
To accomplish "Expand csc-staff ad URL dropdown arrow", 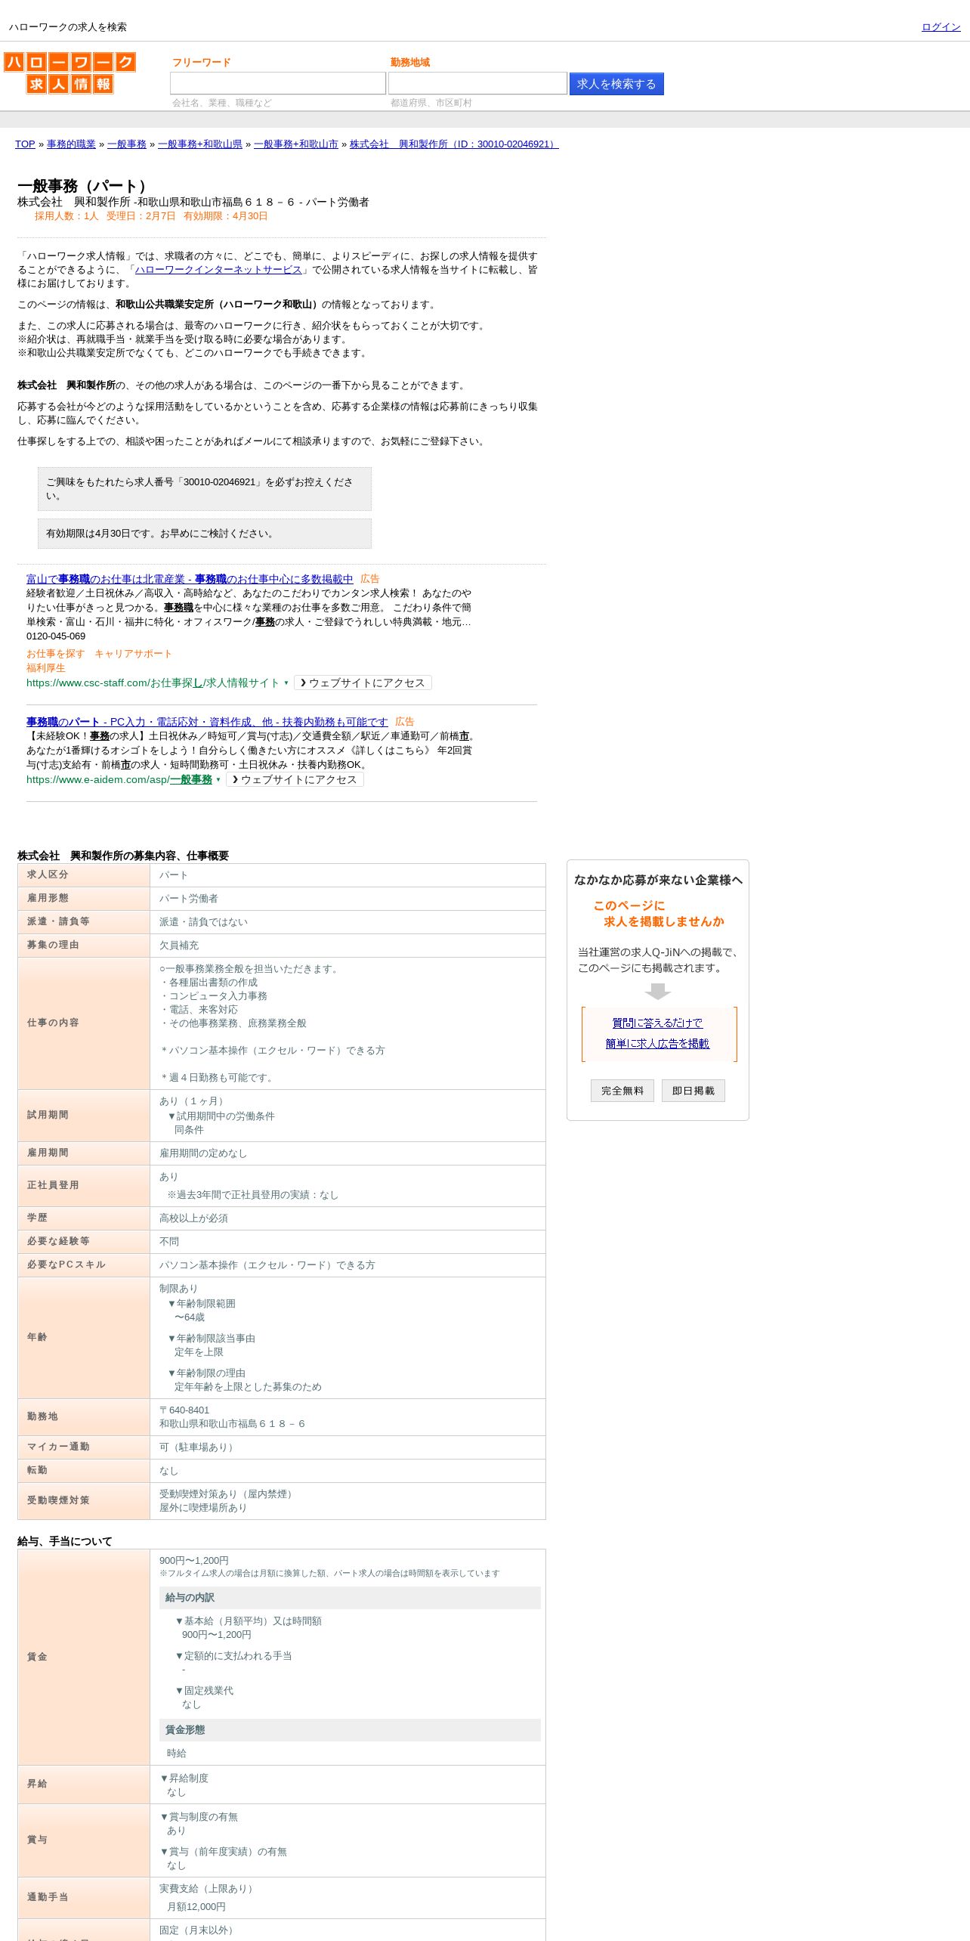I will [286, 683].
